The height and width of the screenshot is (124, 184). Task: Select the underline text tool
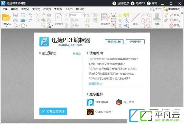pos(120,26)
